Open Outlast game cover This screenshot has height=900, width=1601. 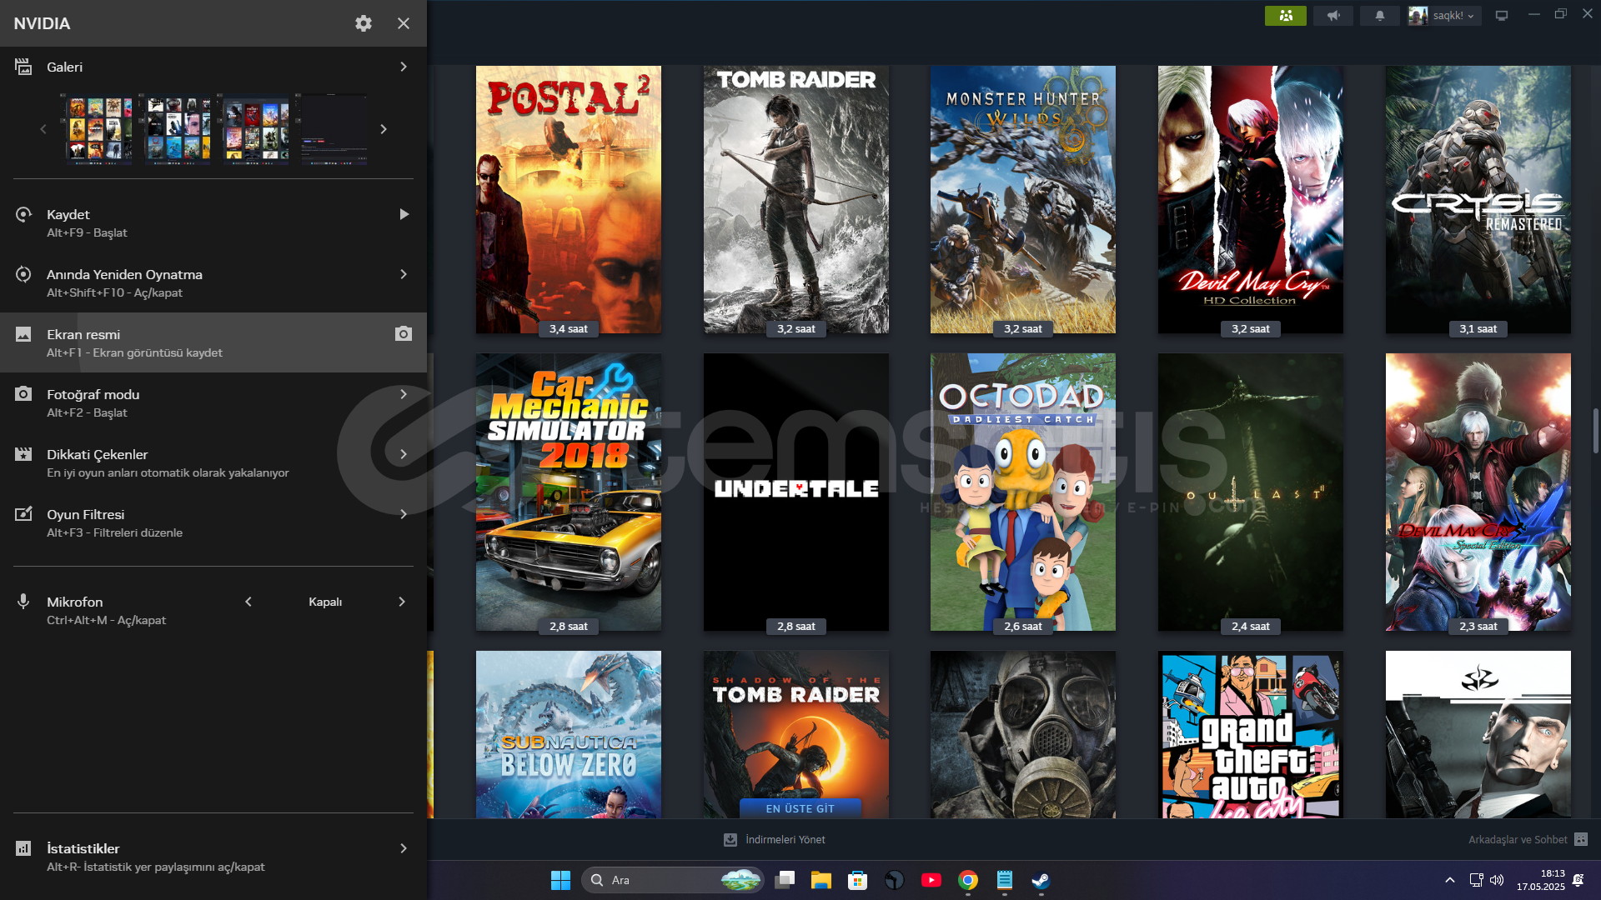[x=1251, y=492]
